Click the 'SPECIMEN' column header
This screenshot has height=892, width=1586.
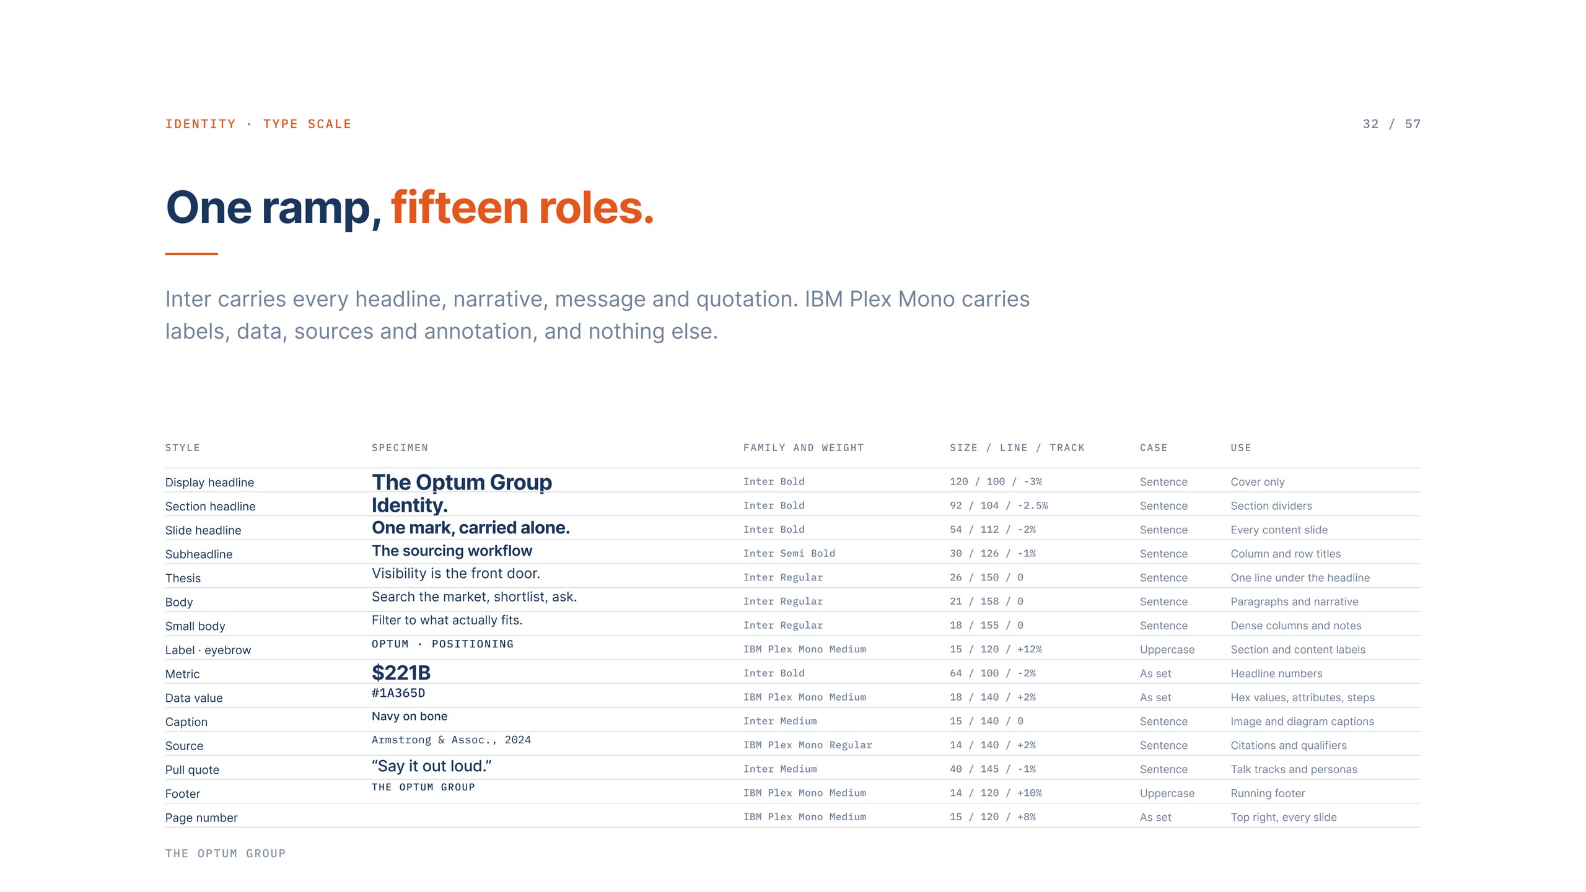(x=400, y=448)
